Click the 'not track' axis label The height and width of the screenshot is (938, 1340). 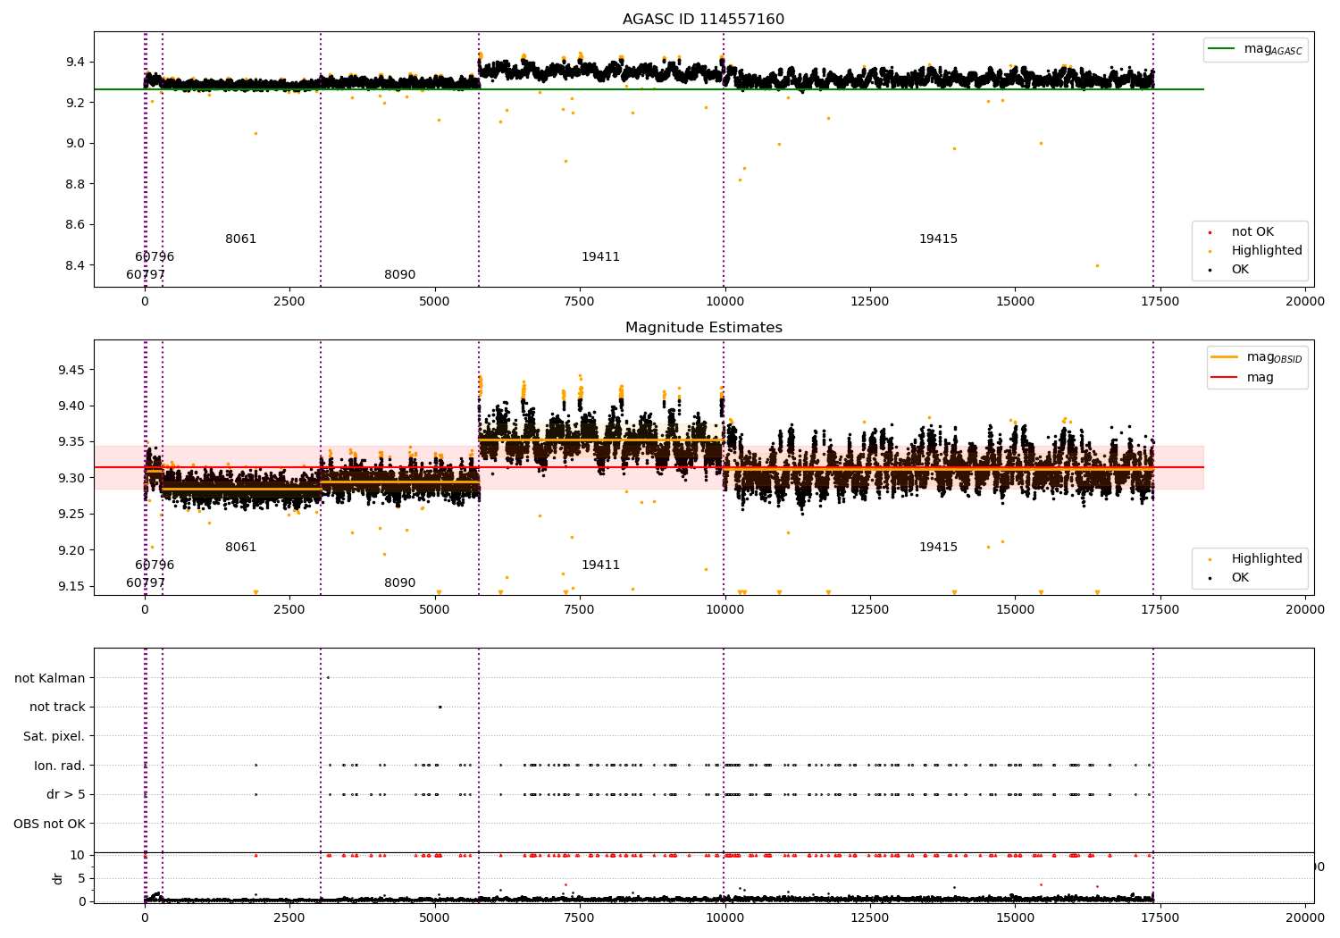pyautogui.click(x=57, y=708)
